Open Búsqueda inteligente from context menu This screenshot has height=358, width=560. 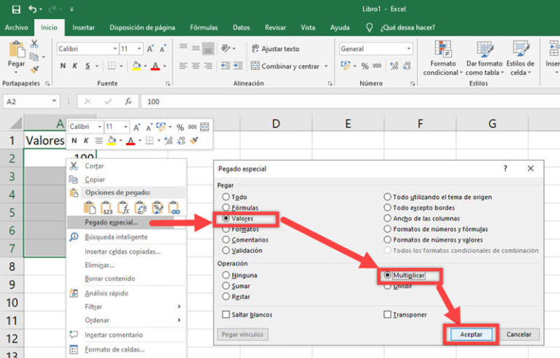click(116, 237)
